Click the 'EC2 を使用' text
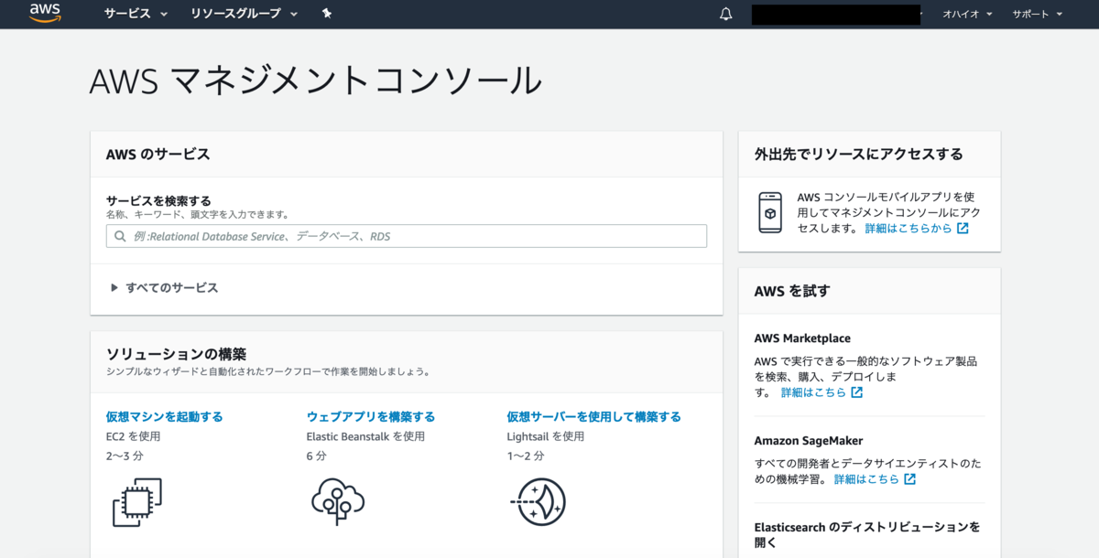The height and width of the screenshot is (558, 1099). [134, 436]
